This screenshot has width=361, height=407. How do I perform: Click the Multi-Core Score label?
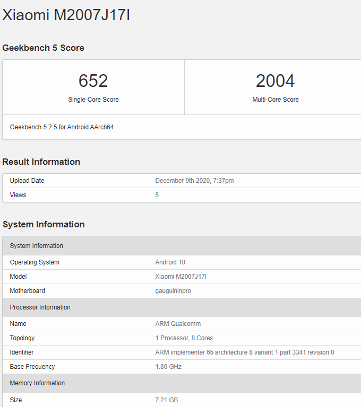click(275, 100)
